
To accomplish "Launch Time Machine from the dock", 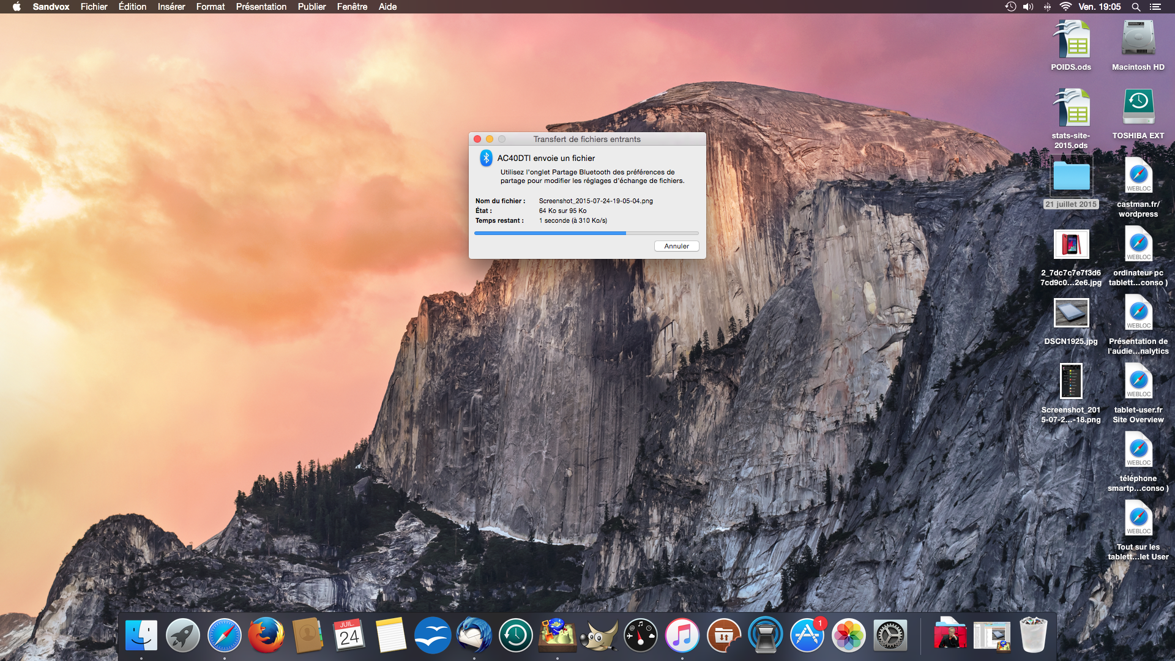I will (x=515, y=636).
